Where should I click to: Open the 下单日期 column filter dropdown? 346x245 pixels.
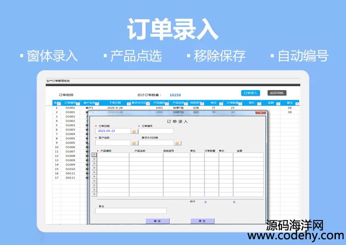128,103
